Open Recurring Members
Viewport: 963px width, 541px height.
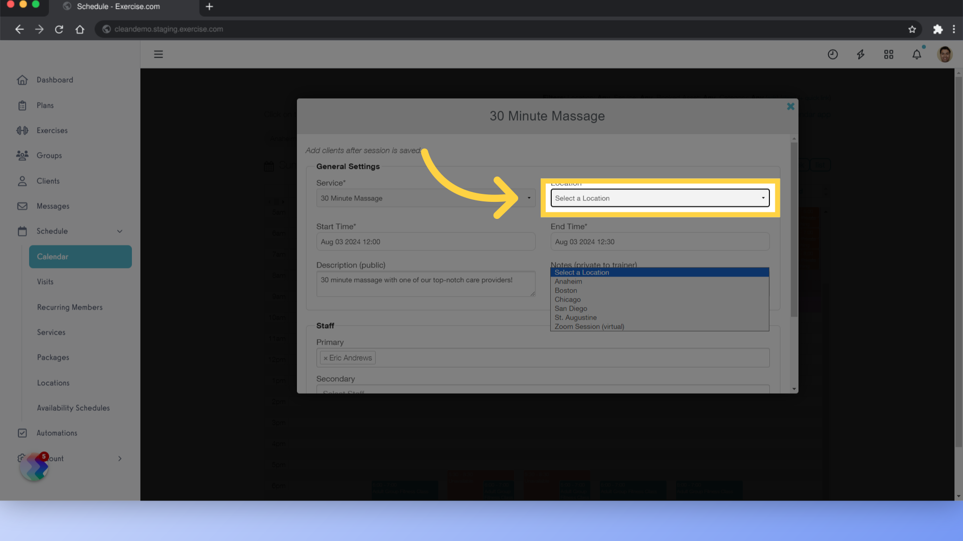tap(70, 307)
